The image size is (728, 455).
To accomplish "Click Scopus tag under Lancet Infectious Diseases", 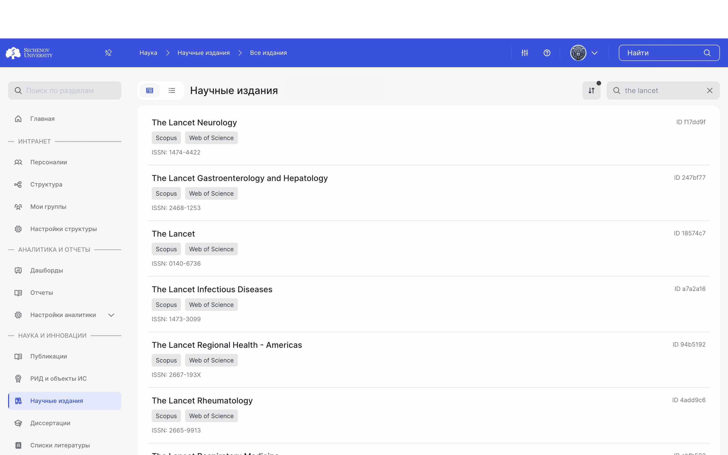I will click(x=166, y=305).
